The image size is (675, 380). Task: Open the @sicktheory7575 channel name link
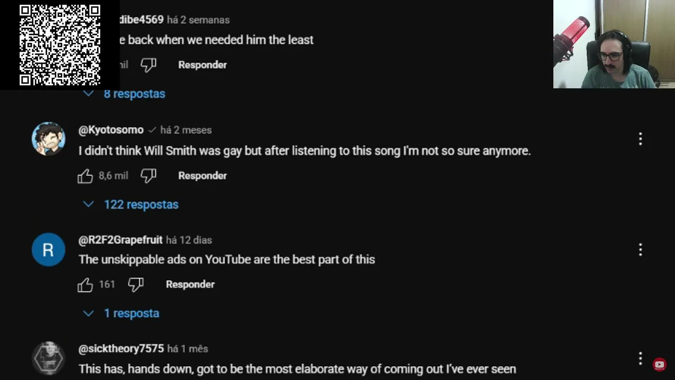point(121,349)
